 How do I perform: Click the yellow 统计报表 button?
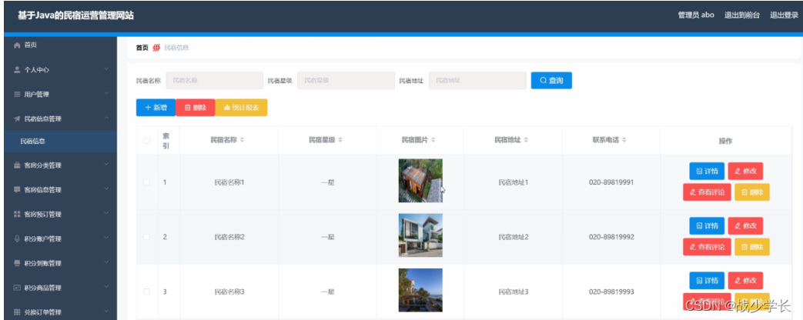241,108
